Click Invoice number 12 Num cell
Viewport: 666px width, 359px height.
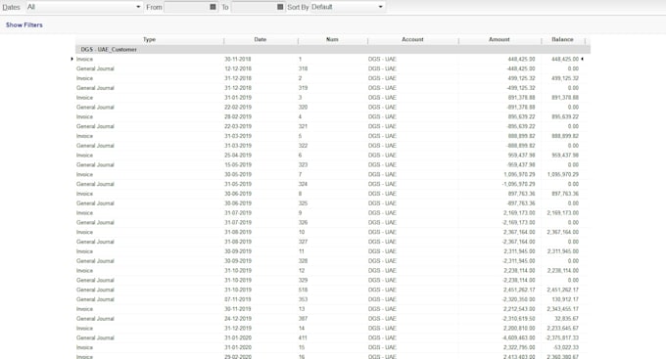click(x=302, y=271)
